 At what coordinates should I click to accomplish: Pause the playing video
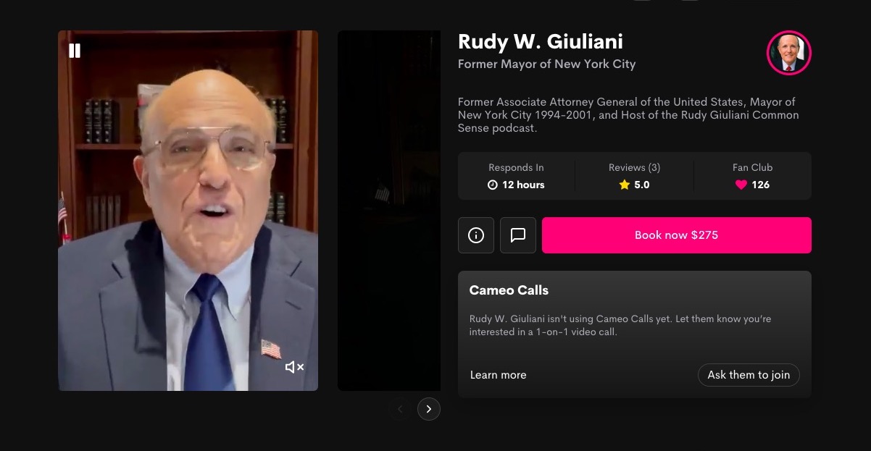[75, 51]
